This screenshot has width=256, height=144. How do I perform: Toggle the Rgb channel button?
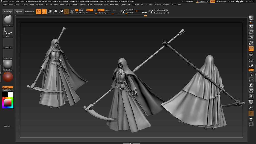90,10
